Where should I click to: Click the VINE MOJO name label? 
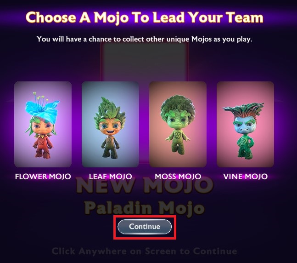(x=245, y=177)
